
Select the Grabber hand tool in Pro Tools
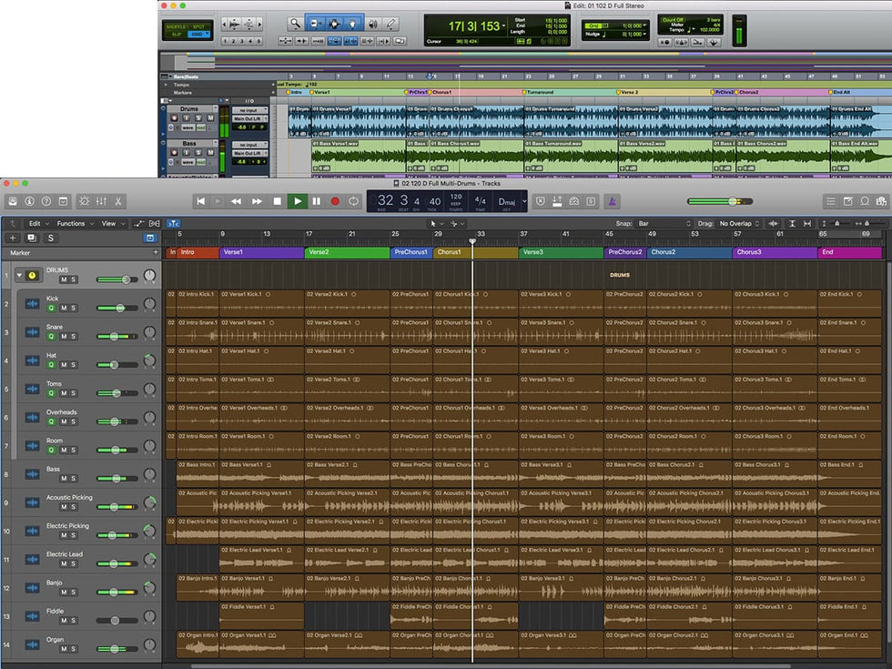point(352,24)
